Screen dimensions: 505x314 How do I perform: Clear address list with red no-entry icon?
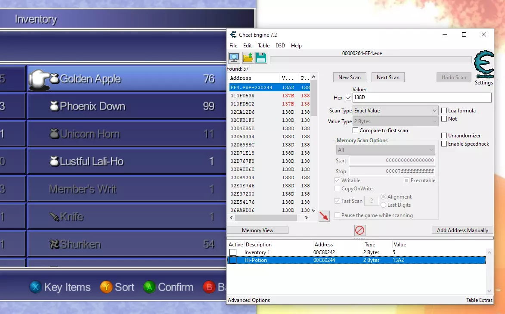pos(360,230)
